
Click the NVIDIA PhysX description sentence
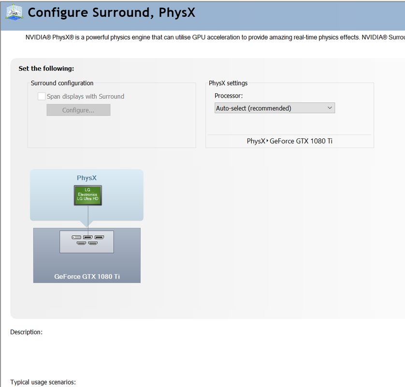coord(215,37)
